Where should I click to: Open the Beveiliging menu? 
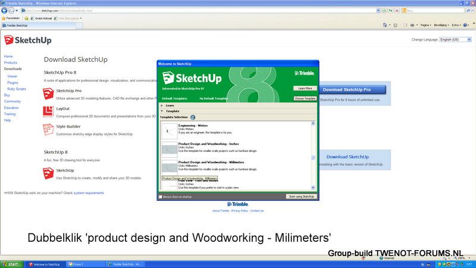[x=441, y=25]
